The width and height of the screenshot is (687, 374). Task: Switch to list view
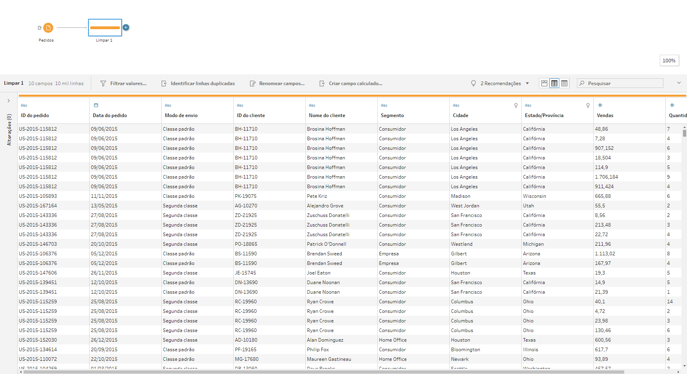(x=564, y=84)
